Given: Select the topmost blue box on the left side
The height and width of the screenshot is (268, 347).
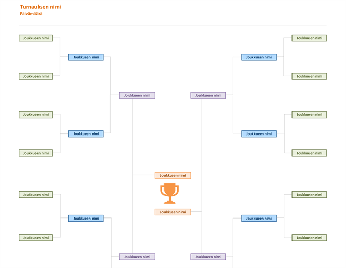Looking at the screenshot, I should (x=86, y=57).
